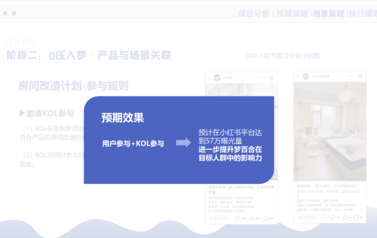Click the 邀请KOL参与 bullet heading
Screen dimensions: 377x238
47,113
